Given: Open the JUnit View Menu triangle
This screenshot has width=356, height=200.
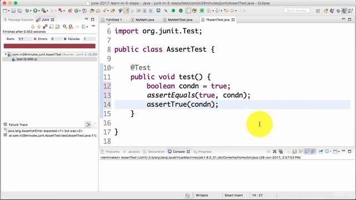Looking at the screenshot, I should coord(93,26).
